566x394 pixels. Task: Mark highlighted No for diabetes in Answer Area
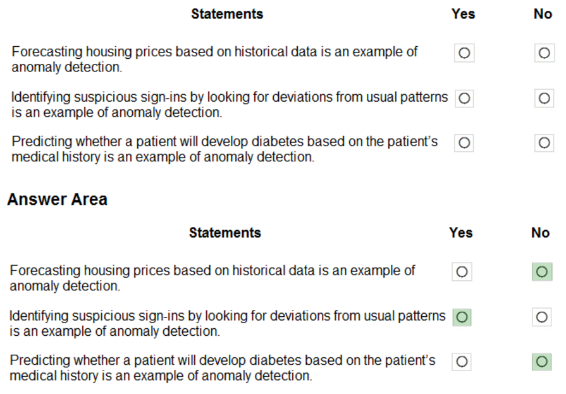[541, 362]
